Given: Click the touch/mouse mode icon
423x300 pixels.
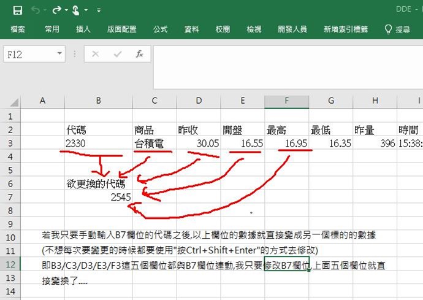Looking at the screenshot, I should coord(76,10).
